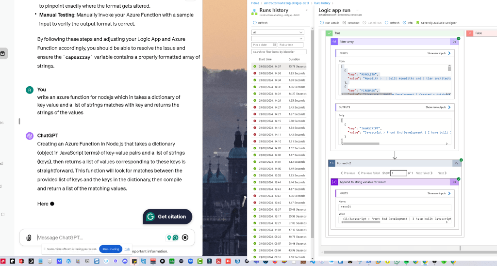Open LinkedIn icon in the taskbar
This screenshot has width=497, height=266.
(340, 262)
